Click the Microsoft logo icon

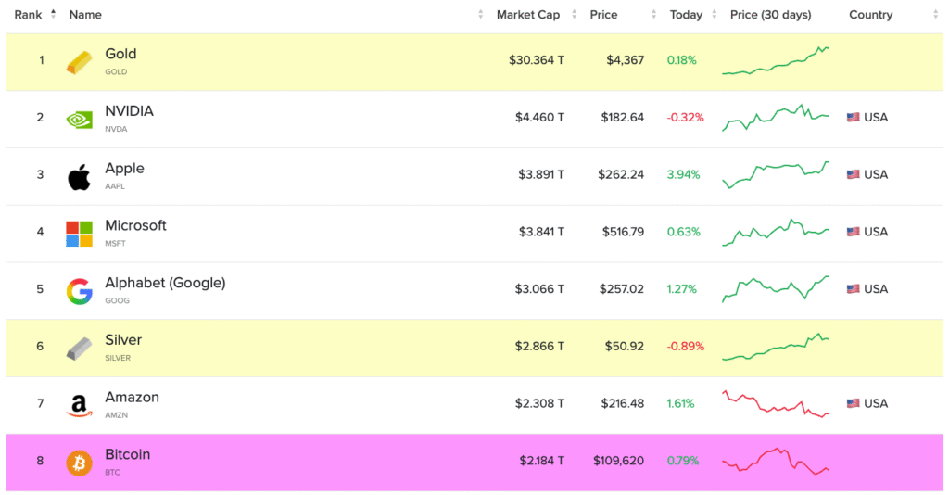[x=79, y=234]
